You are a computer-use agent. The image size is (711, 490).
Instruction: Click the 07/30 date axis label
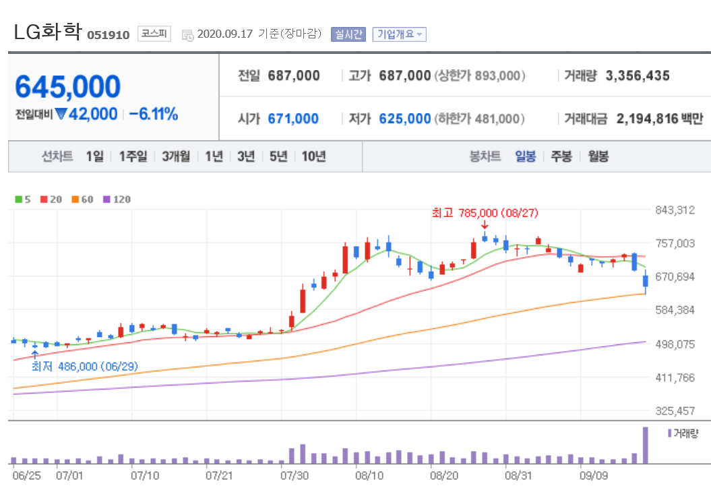coord(295,476)
